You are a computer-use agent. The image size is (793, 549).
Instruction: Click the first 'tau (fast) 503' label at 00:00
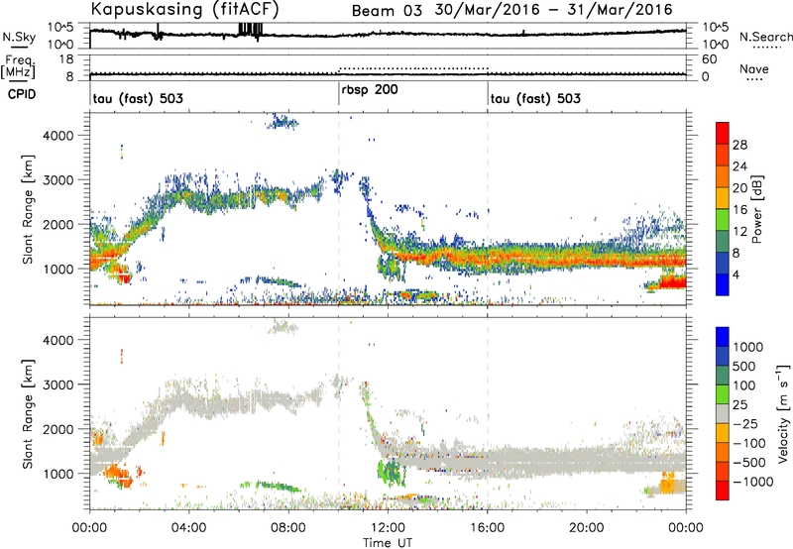[138, 98]
